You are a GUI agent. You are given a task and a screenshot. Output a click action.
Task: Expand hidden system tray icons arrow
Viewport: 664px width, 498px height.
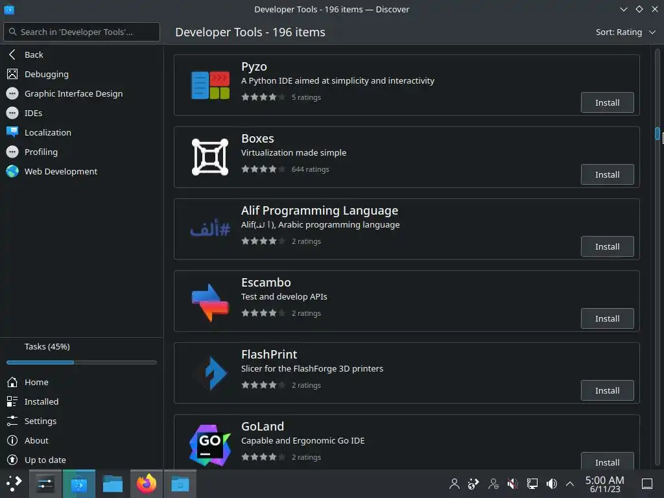pyautogui.click(x=570, y=484)
